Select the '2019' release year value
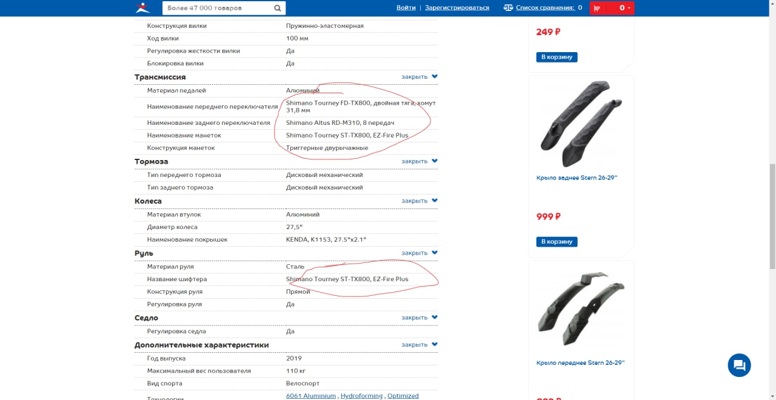 (295, 359)
